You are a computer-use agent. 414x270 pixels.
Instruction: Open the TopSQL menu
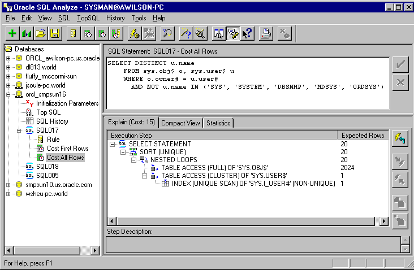pyautogui.click(x=88, y=18)
